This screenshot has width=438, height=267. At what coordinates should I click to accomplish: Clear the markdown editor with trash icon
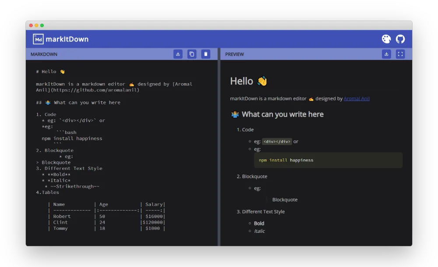tap(206, 54)
